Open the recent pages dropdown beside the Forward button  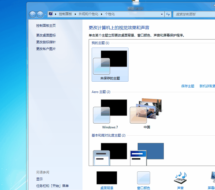[45, 14]
